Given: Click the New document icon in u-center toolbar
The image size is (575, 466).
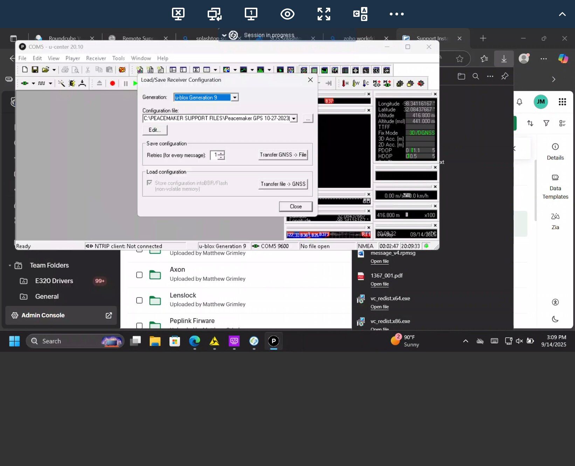Looking at the screenshot, I should click(25, 70).
